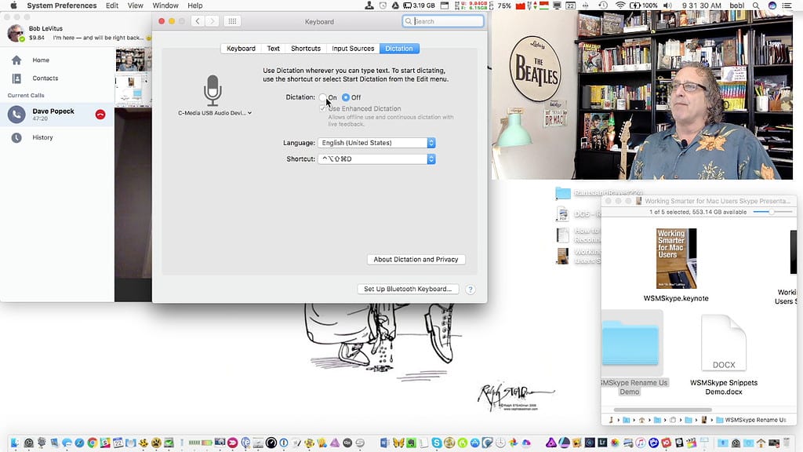
Task: Select the WSMSkype.keynote file thumbnail
Action: (x=676, y=259)
